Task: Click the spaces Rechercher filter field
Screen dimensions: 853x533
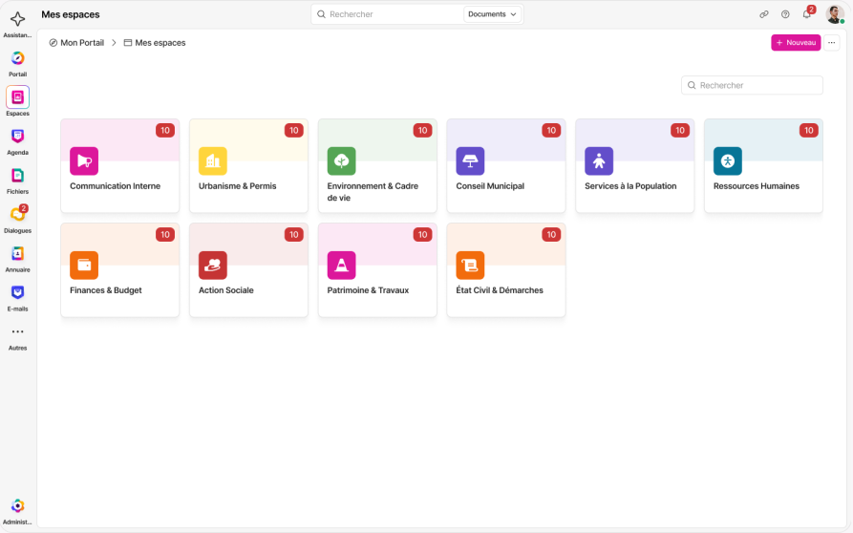Action: coord(752,85)
